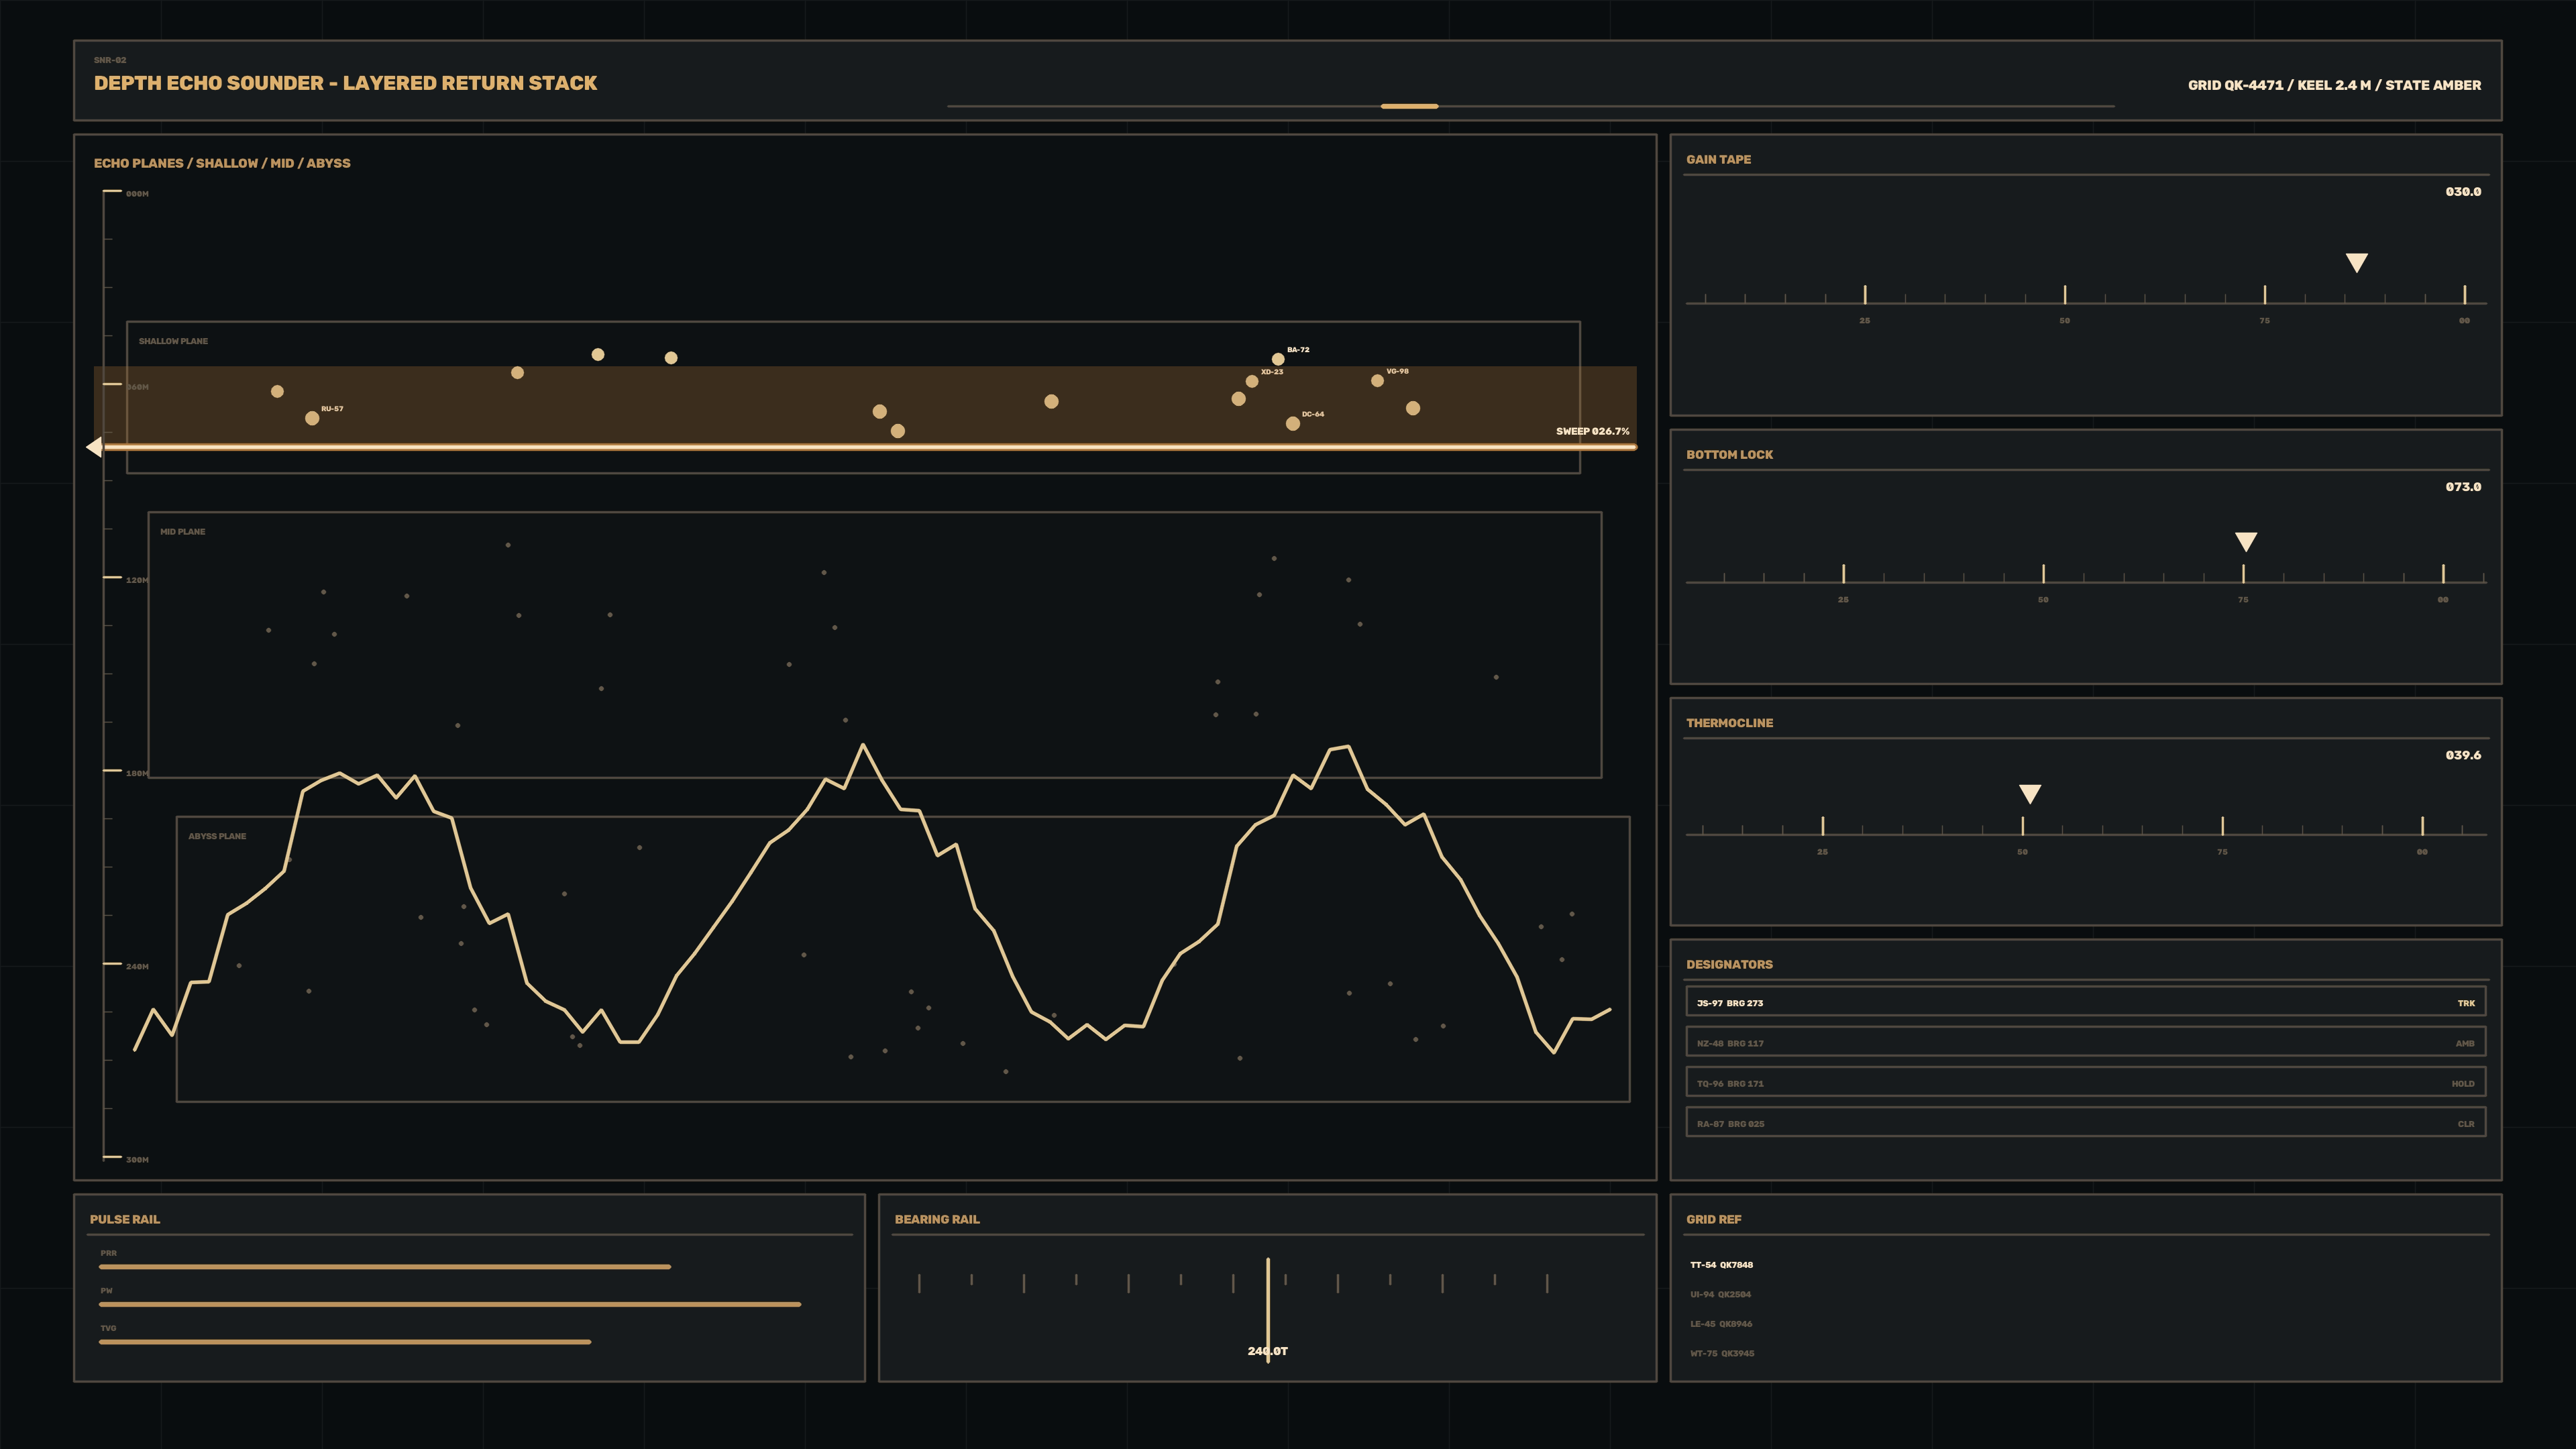Click the Thermocline triangle pointer

pos(2029,794)
